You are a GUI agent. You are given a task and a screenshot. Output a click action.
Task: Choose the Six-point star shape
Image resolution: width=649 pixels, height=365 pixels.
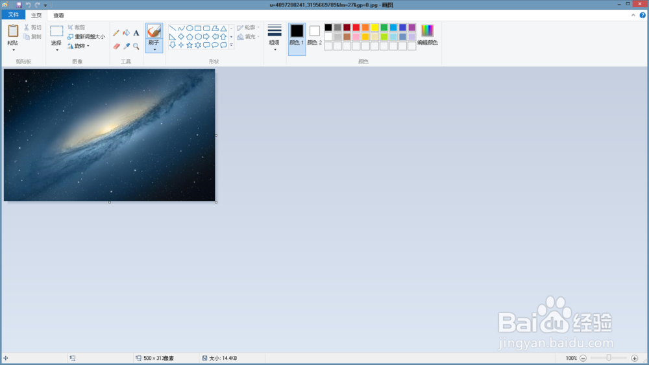(198, 45)
